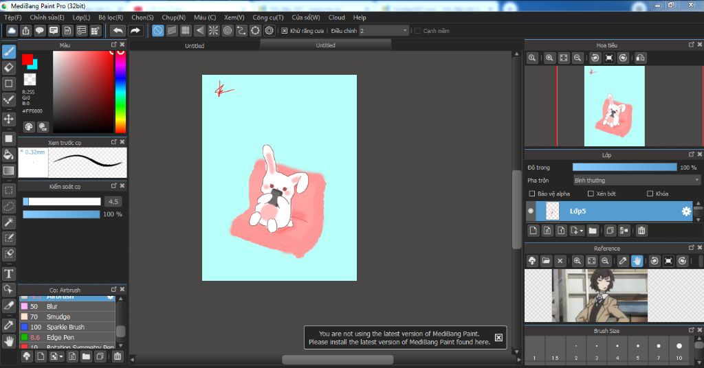Enable the Bảo vệ alpha checkbox
The width and height of the screenshot is (704, 368).
click(531, 194)
